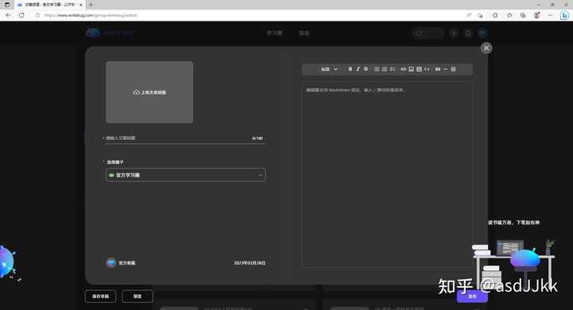Upload an article cover image
This screenshot has width=573, height=310.
tap(150, 92)
